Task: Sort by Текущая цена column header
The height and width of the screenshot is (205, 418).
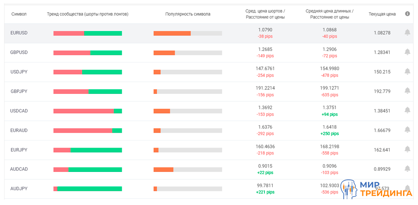Action: click(x=382, y=14)
